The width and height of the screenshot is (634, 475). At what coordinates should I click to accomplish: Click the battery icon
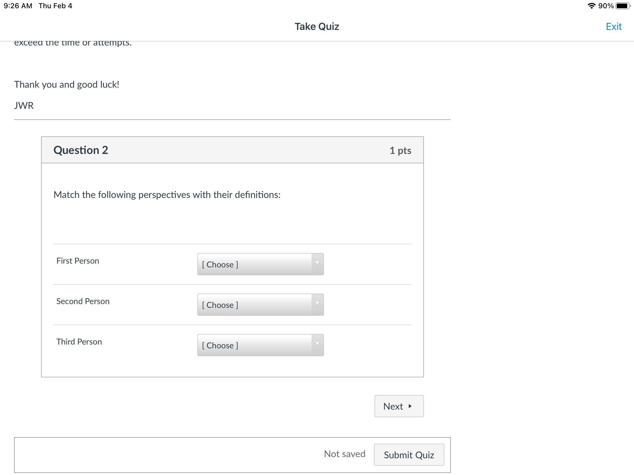click(623, 6)
